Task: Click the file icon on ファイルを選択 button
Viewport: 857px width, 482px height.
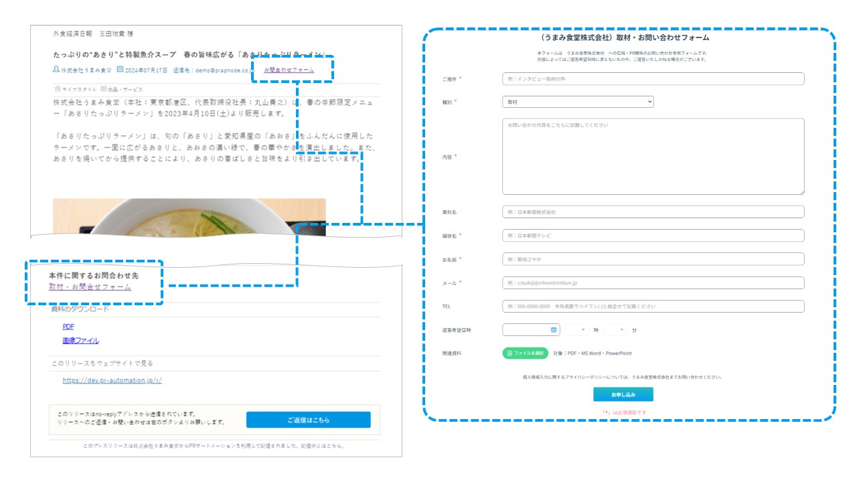Action: point(510,353)
